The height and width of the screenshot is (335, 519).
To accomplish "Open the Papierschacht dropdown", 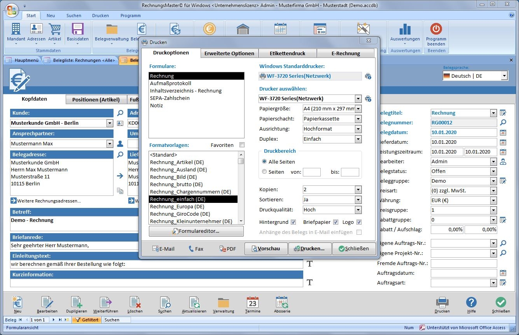I will (358, 119).
